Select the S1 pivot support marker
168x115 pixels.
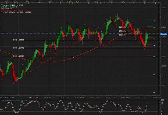(154, 46)
